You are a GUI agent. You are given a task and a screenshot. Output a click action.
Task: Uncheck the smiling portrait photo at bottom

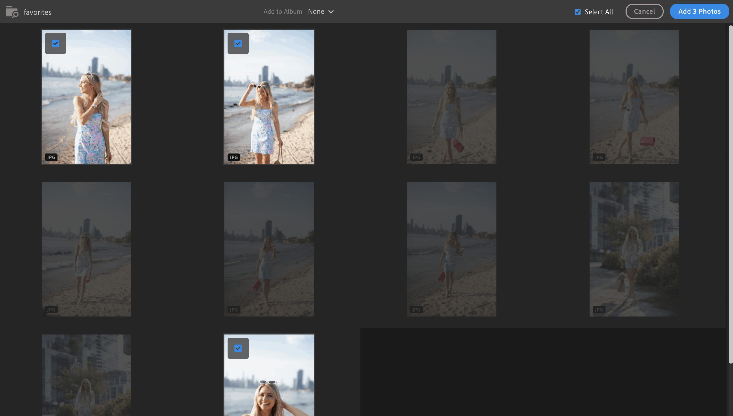tap(238, 348)
